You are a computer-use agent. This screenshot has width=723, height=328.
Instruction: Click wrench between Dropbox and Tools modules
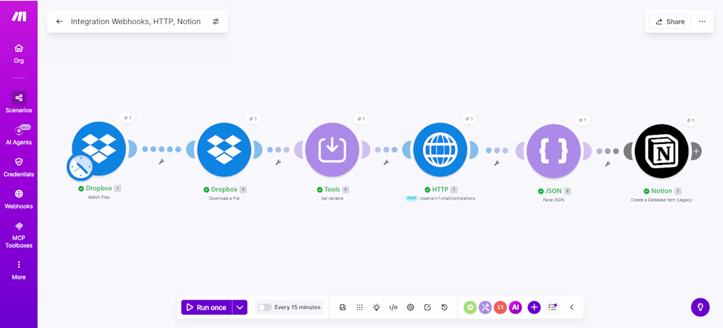click(x=278, y=162)
